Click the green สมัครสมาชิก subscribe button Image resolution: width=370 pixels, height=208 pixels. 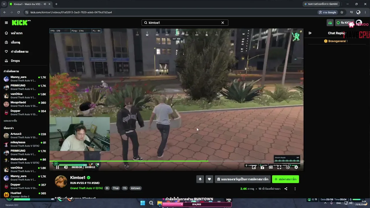pyautogui.click(x=286, y=179)
